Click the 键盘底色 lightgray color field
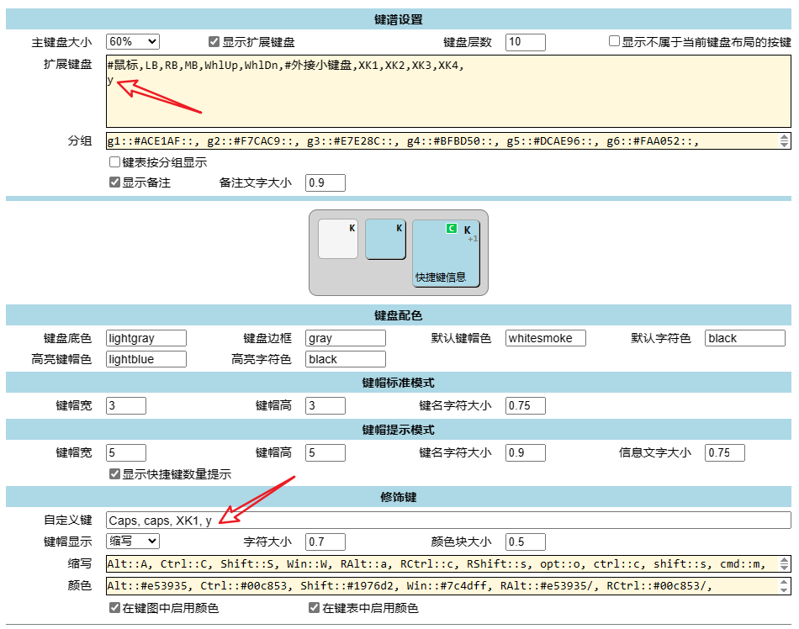 pyautogui.click(x=146, y=338)
